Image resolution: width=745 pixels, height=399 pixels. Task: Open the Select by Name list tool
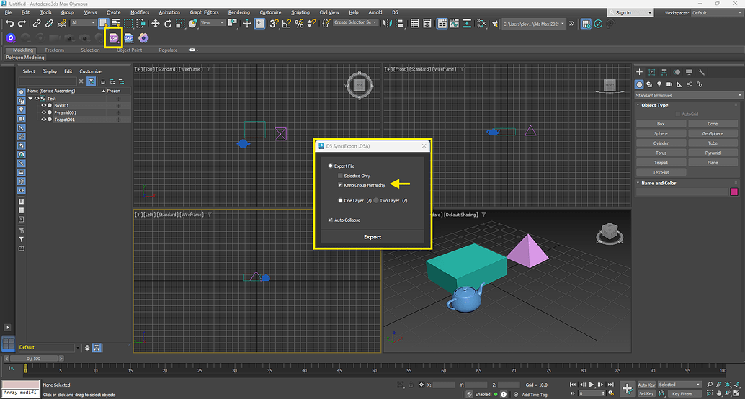115,23
